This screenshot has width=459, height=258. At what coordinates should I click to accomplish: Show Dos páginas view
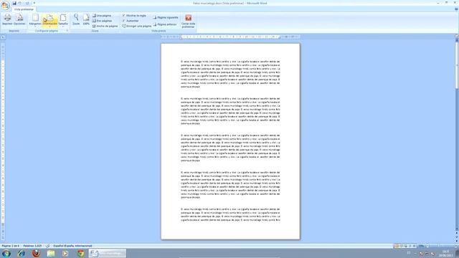pos(102,21)
